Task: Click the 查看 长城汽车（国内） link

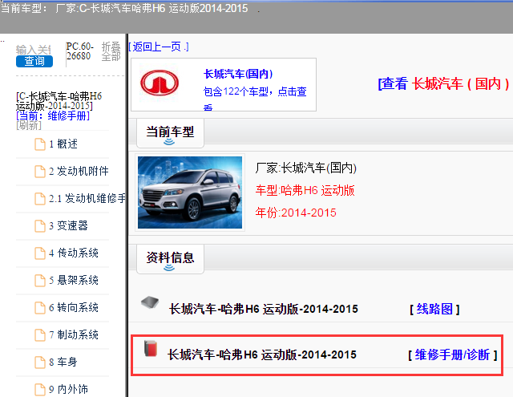Action: click(x=443, y=83)
